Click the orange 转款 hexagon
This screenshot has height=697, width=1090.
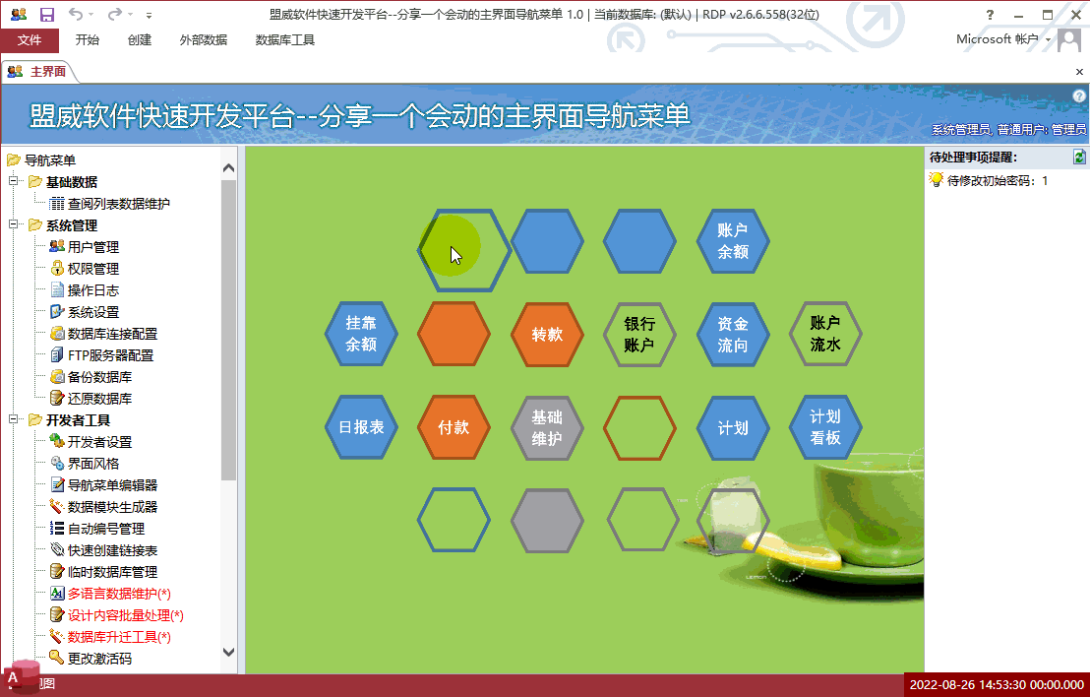click(x=547, y=335)
